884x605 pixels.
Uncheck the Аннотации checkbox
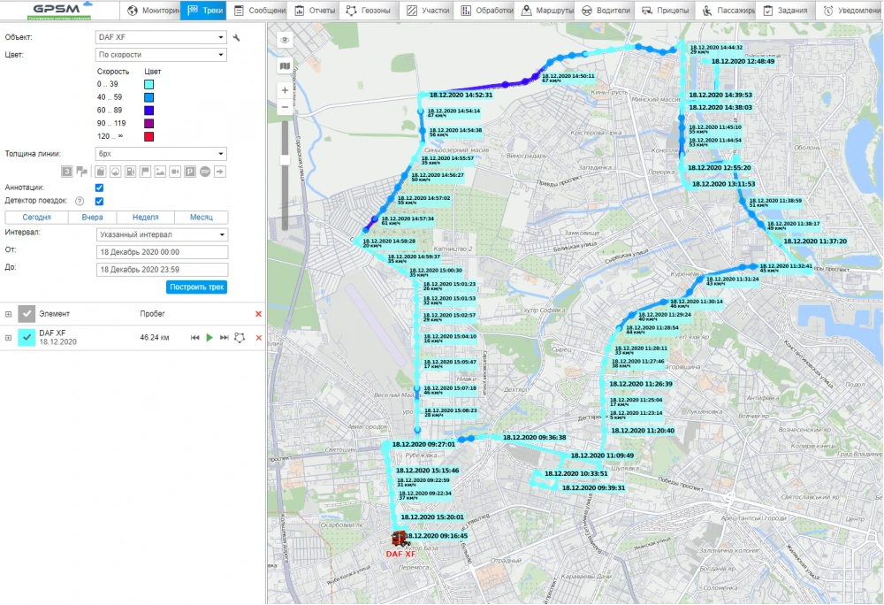point(100,188)
